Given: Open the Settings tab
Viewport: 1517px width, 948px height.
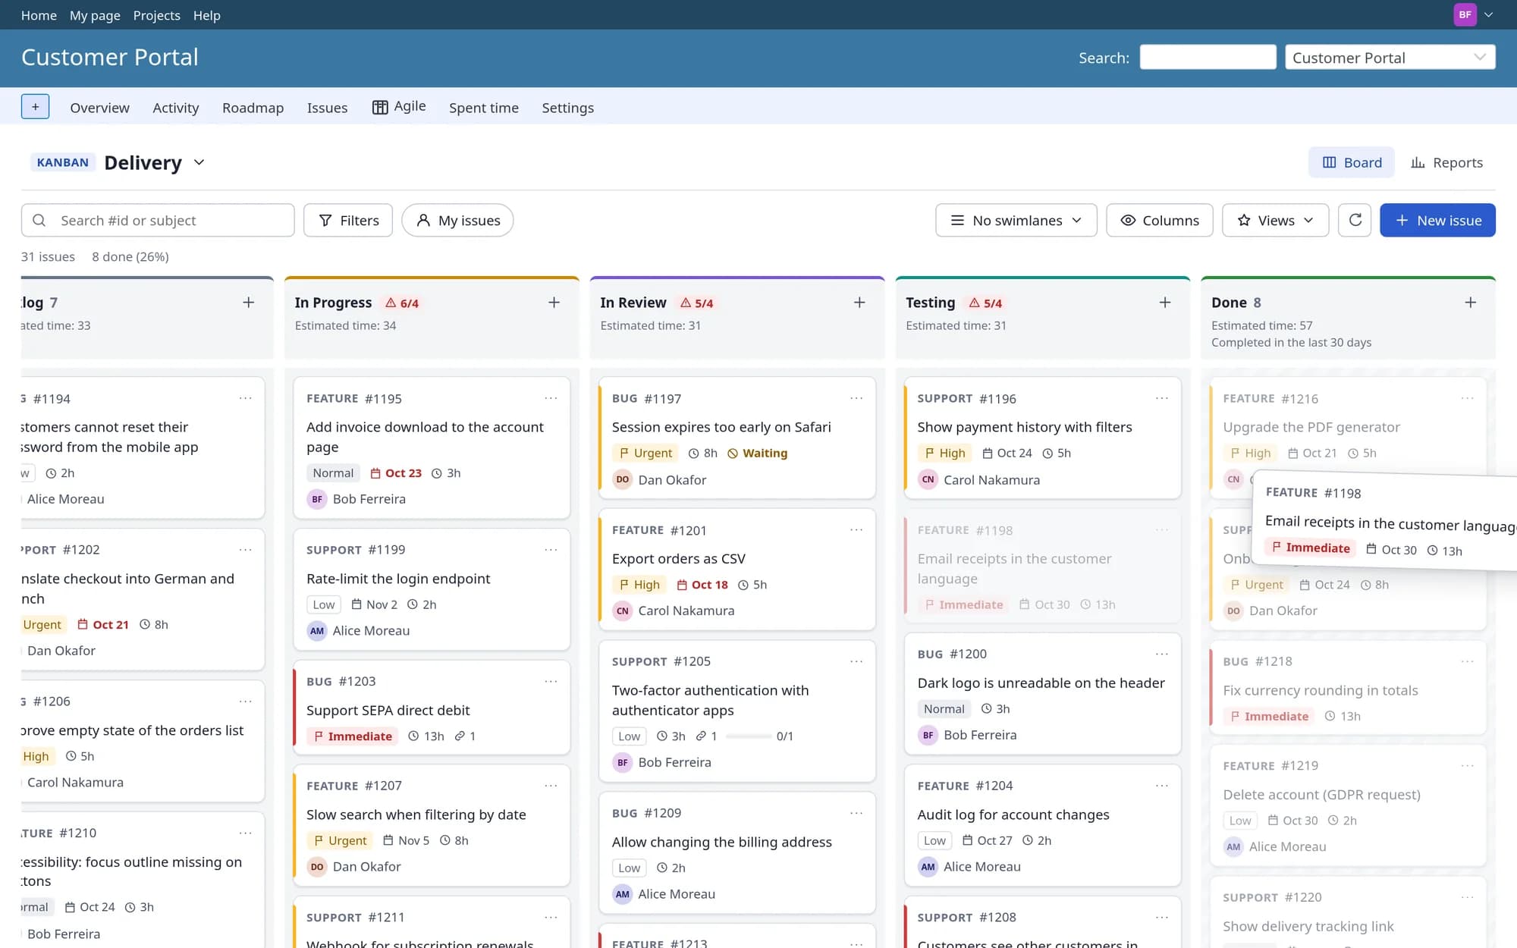Looking at the screenshot, I should point(567,108).
